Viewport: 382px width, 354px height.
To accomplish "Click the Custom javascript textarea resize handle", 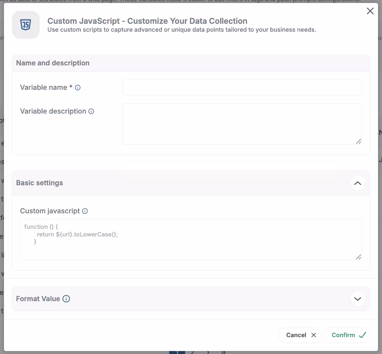I will [x=359, y=257].
